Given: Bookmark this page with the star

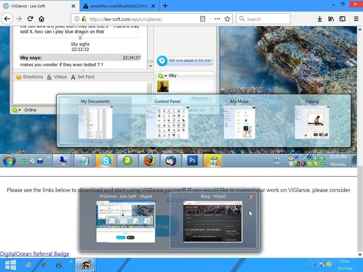Looking at the screenshot, I should (x=227, y=19).
